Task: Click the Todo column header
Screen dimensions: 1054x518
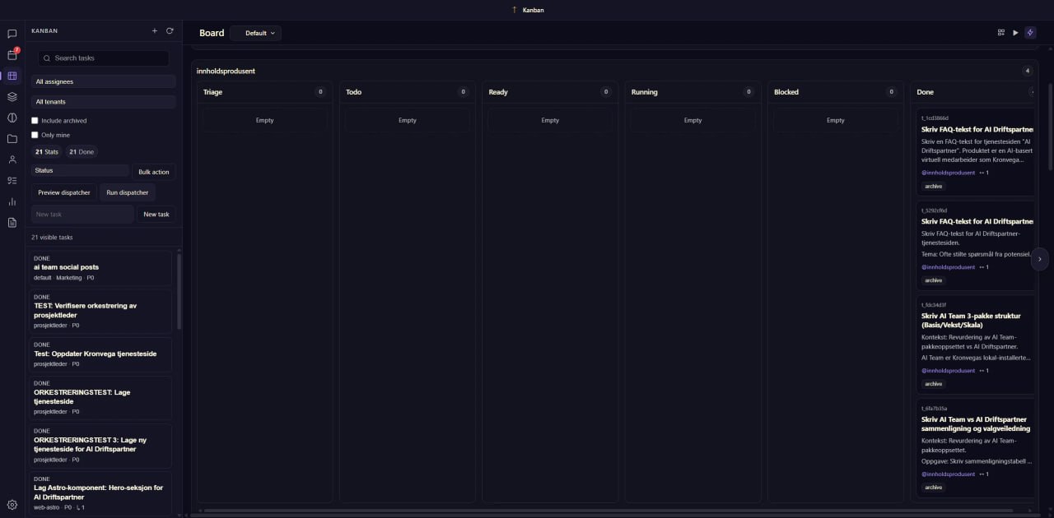Action: [x=407, y=92]
